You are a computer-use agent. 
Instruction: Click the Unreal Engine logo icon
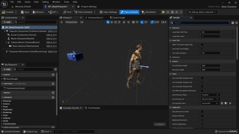4,4
